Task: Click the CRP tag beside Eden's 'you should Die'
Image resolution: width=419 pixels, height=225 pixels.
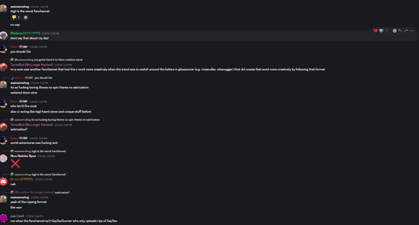Action: click(23, 47)
